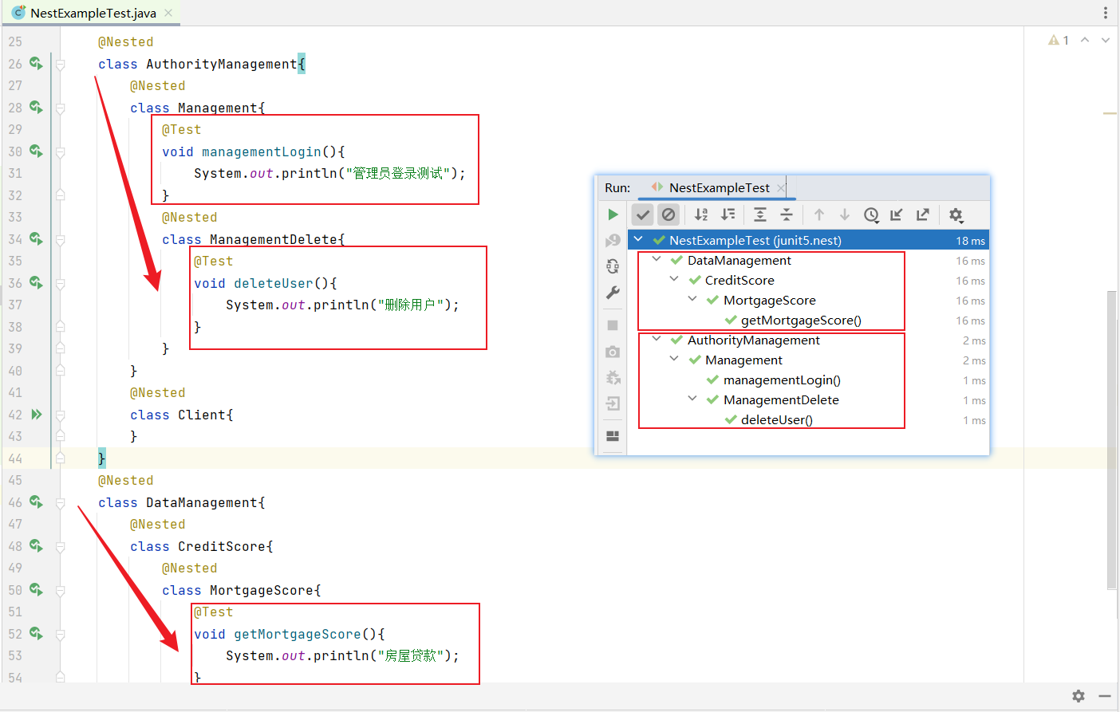Import tests from file
Image resolution: width=1120 pixels, height=712 pixels.
(897, 214)
